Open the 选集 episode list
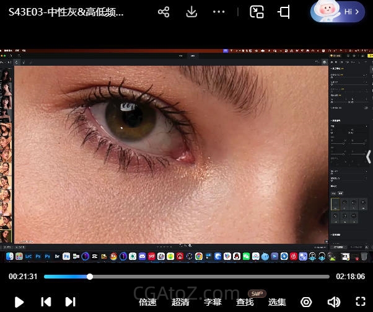373x312 pixels. point(277,302)
